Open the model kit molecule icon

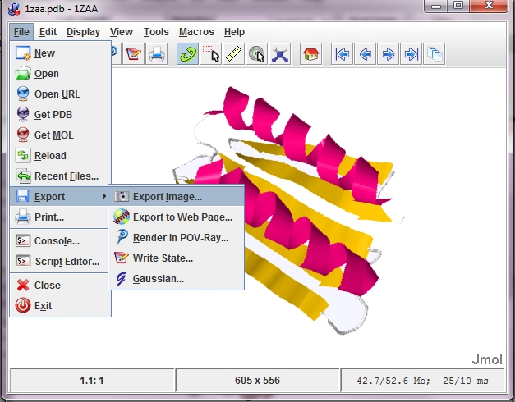click(279, 54)
